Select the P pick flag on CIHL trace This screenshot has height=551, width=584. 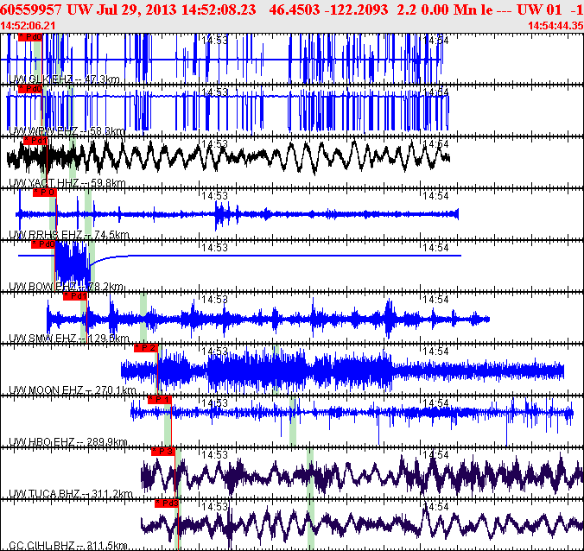167,503
